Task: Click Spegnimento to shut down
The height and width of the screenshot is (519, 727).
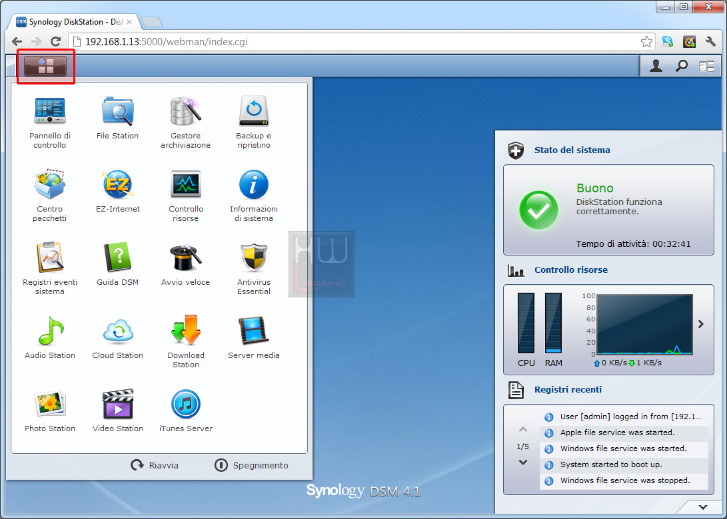Action: click(251, 465)
